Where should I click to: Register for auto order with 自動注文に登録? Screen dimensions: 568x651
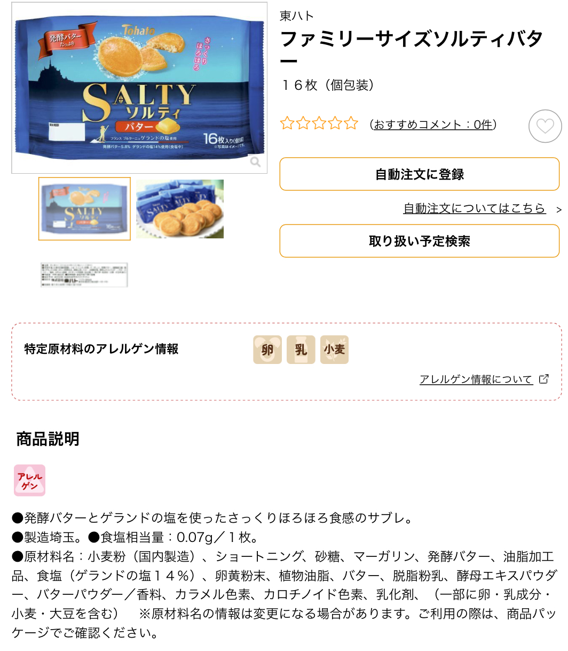[x=420, y=174]
